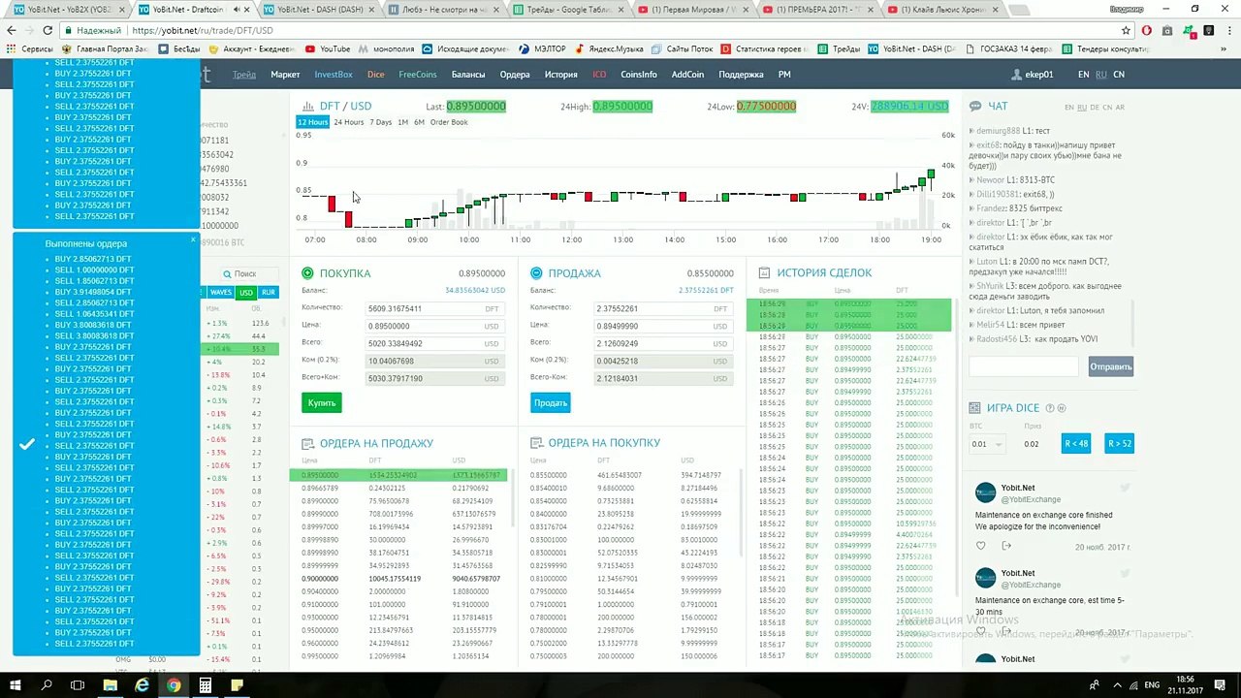Switch site language to CN in header
This screenshot has width=1241, height=698.
coord(1119,75)
